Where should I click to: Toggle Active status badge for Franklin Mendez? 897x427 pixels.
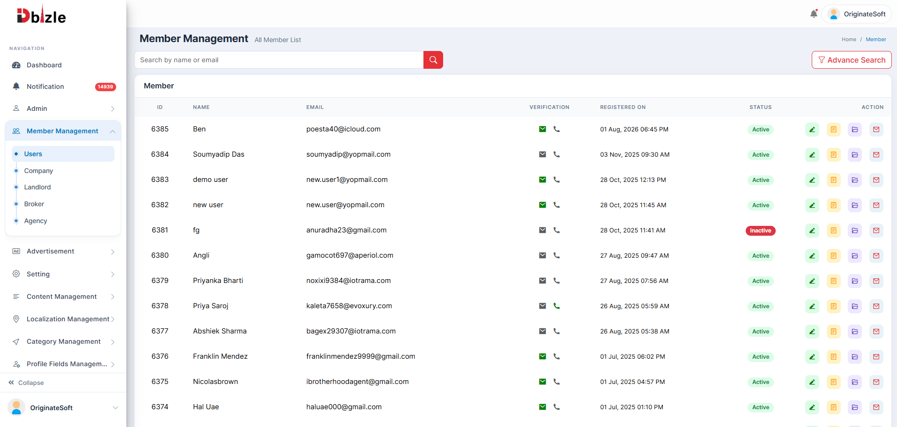point(760,357)
